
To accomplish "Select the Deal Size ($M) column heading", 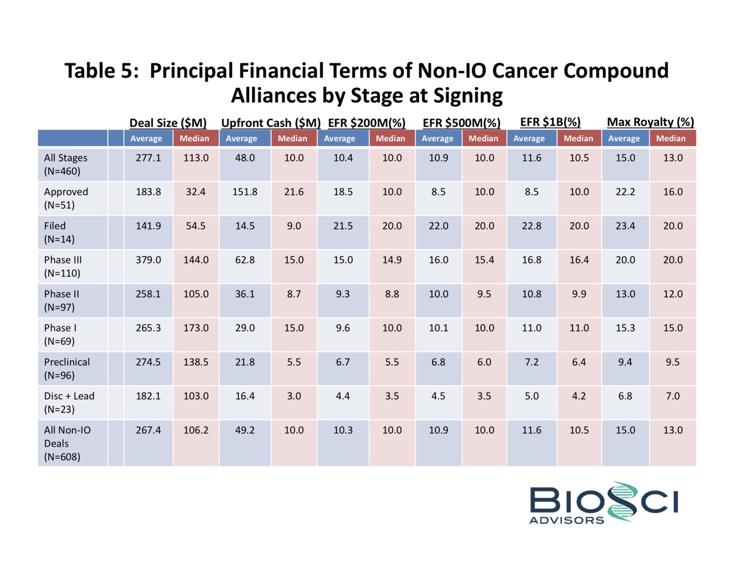I will click(169, 124).
